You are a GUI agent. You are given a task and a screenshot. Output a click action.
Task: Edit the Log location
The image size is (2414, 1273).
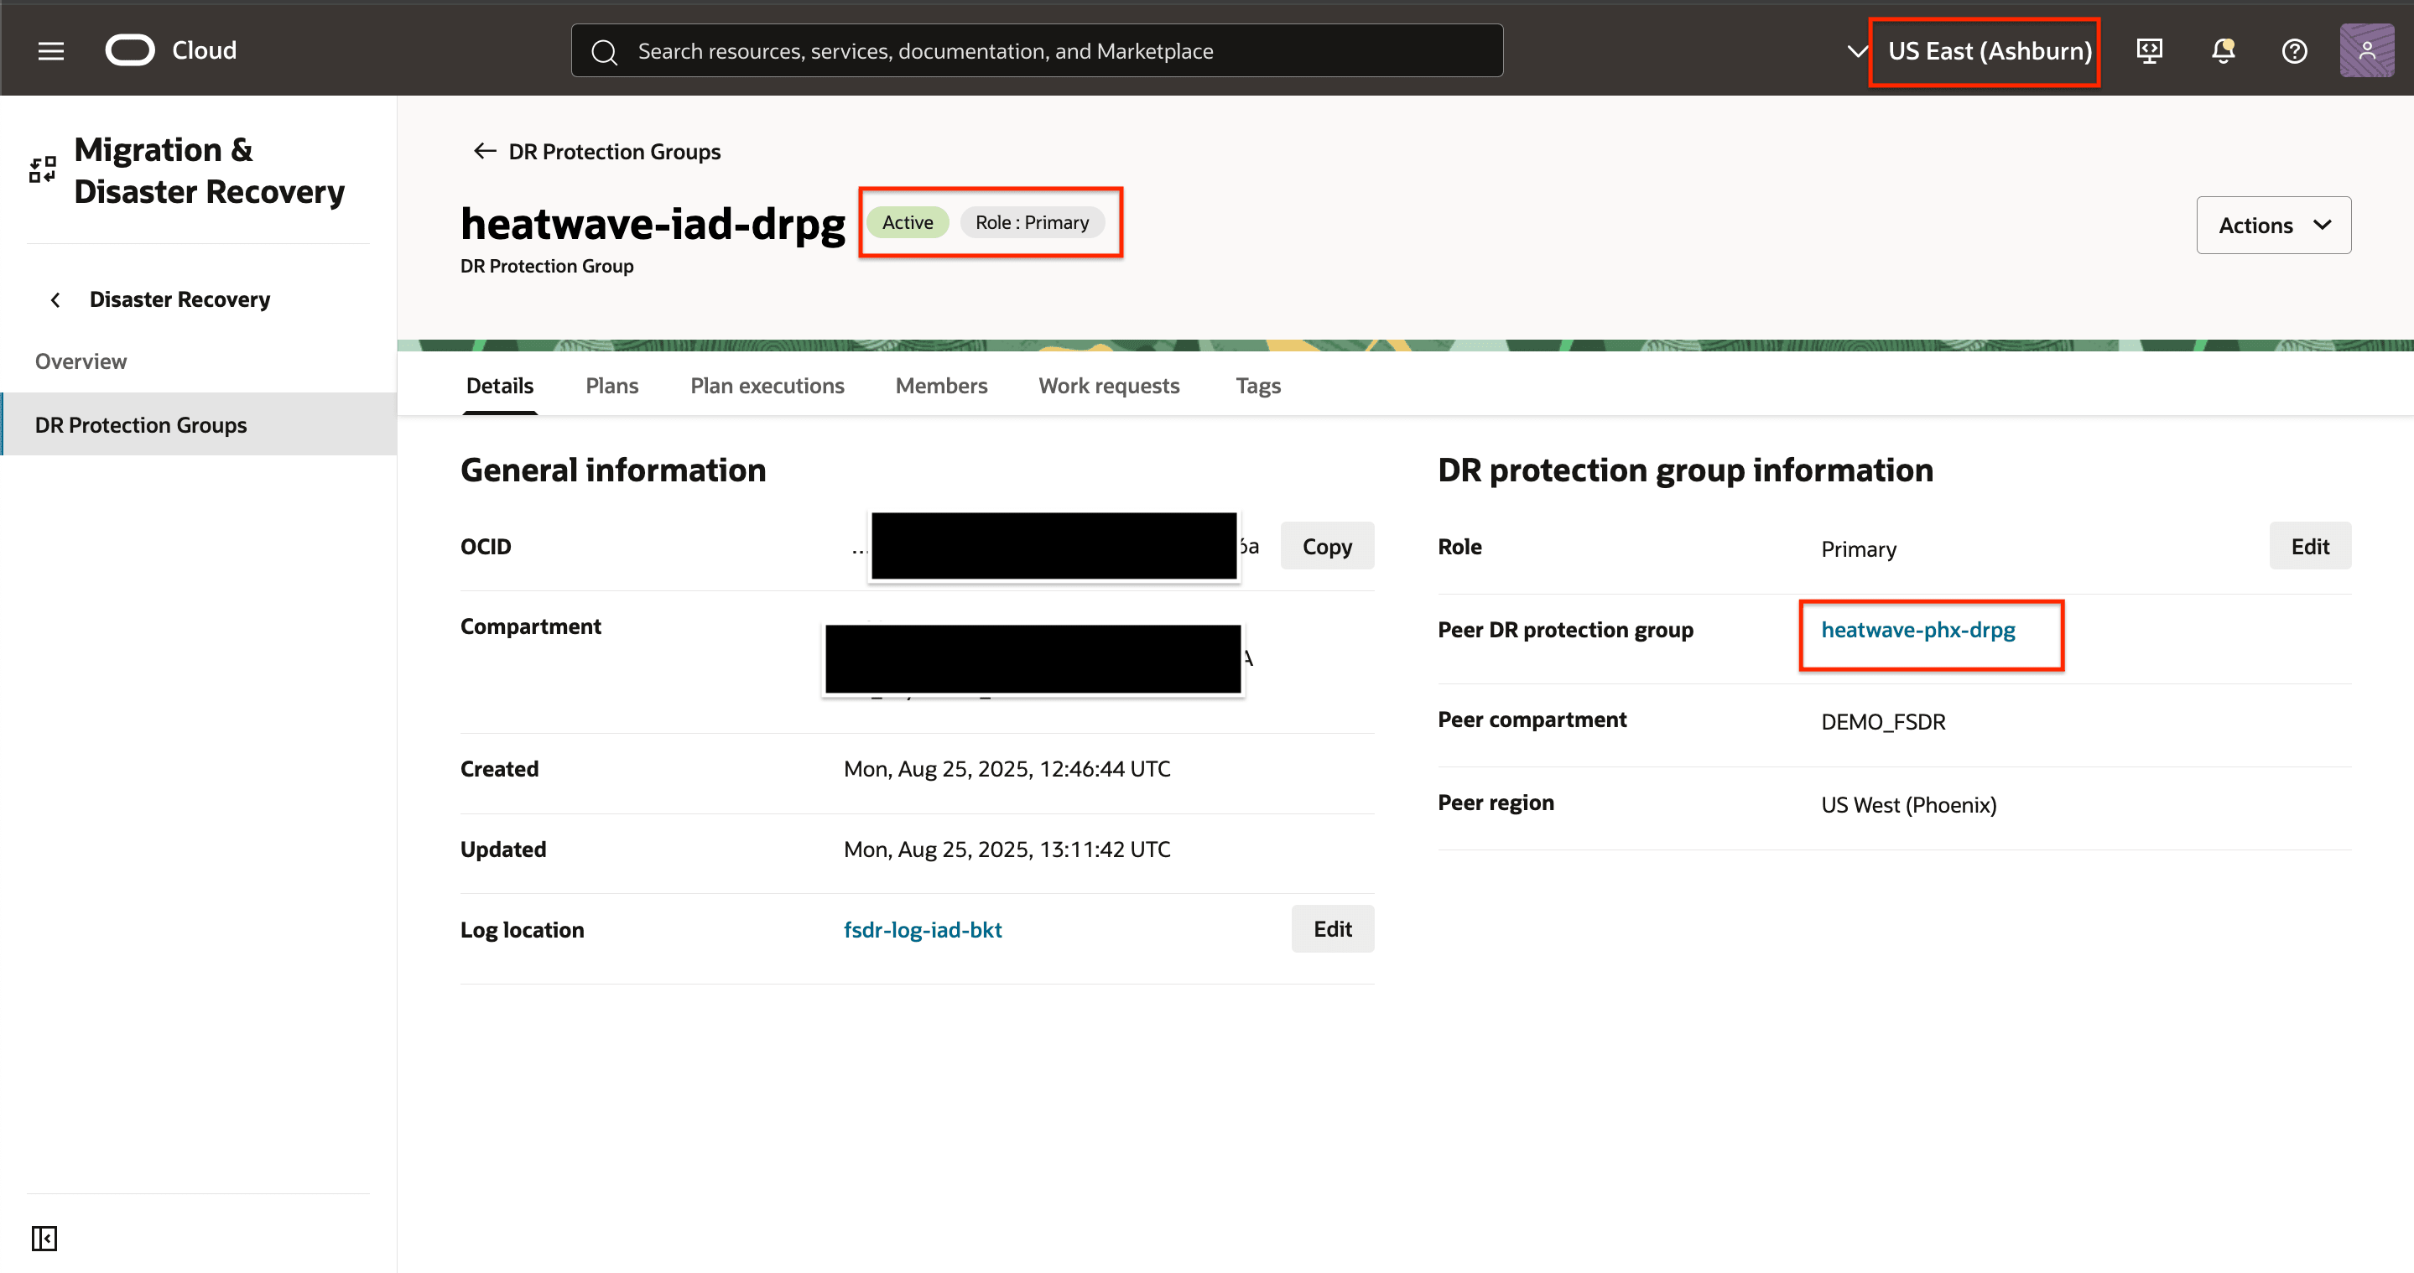point(1332,929)
